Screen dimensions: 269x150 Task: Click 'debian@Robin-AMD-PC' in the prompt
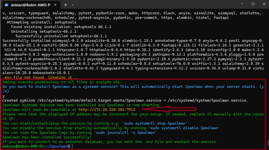(23, 146)
